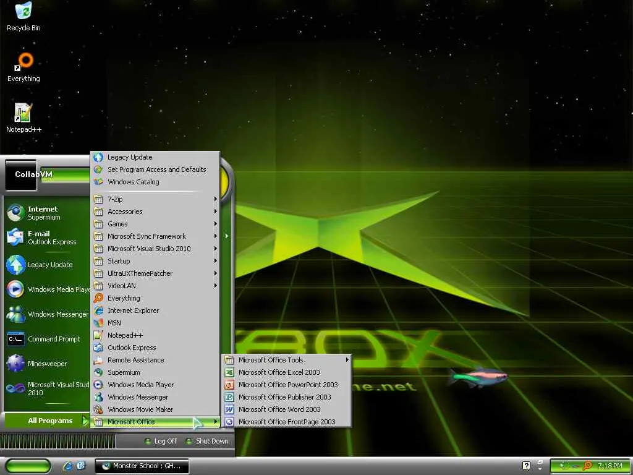Click the Supermium Internet icon in Start menu
Screen dimensions: 633x475
(x=15, y=213)
